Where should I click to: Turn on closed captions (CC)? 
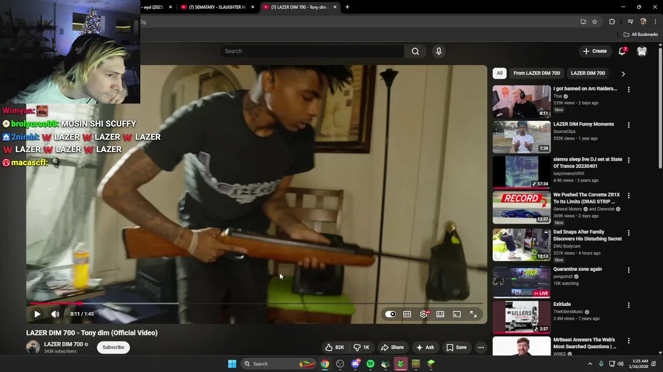(x=407, y=314)
